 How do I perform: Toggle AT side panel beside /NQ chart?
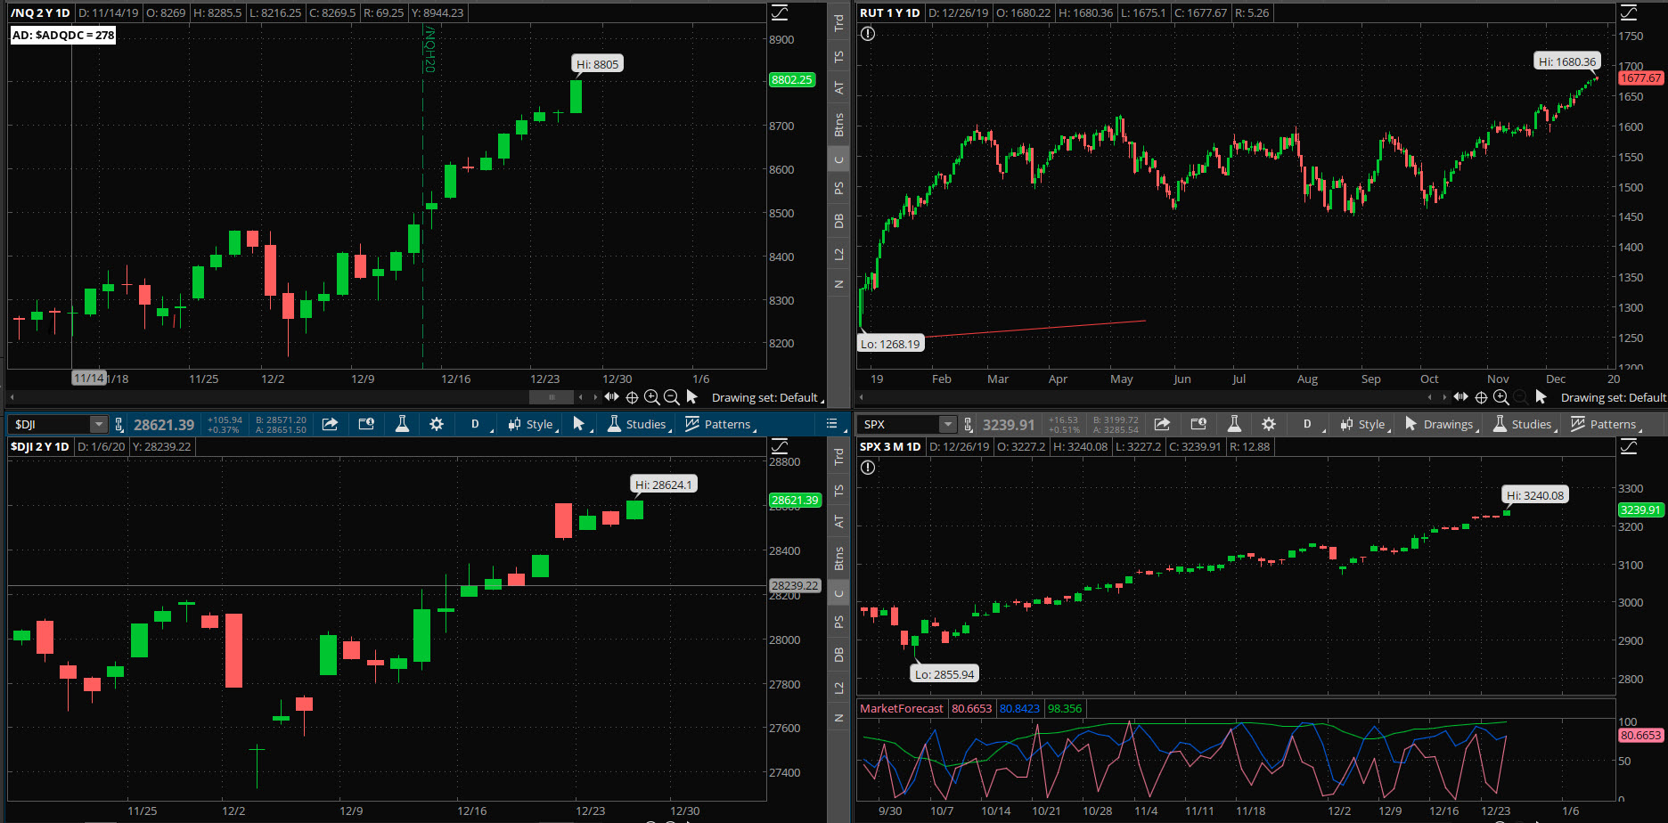click(x=838, y=87)
